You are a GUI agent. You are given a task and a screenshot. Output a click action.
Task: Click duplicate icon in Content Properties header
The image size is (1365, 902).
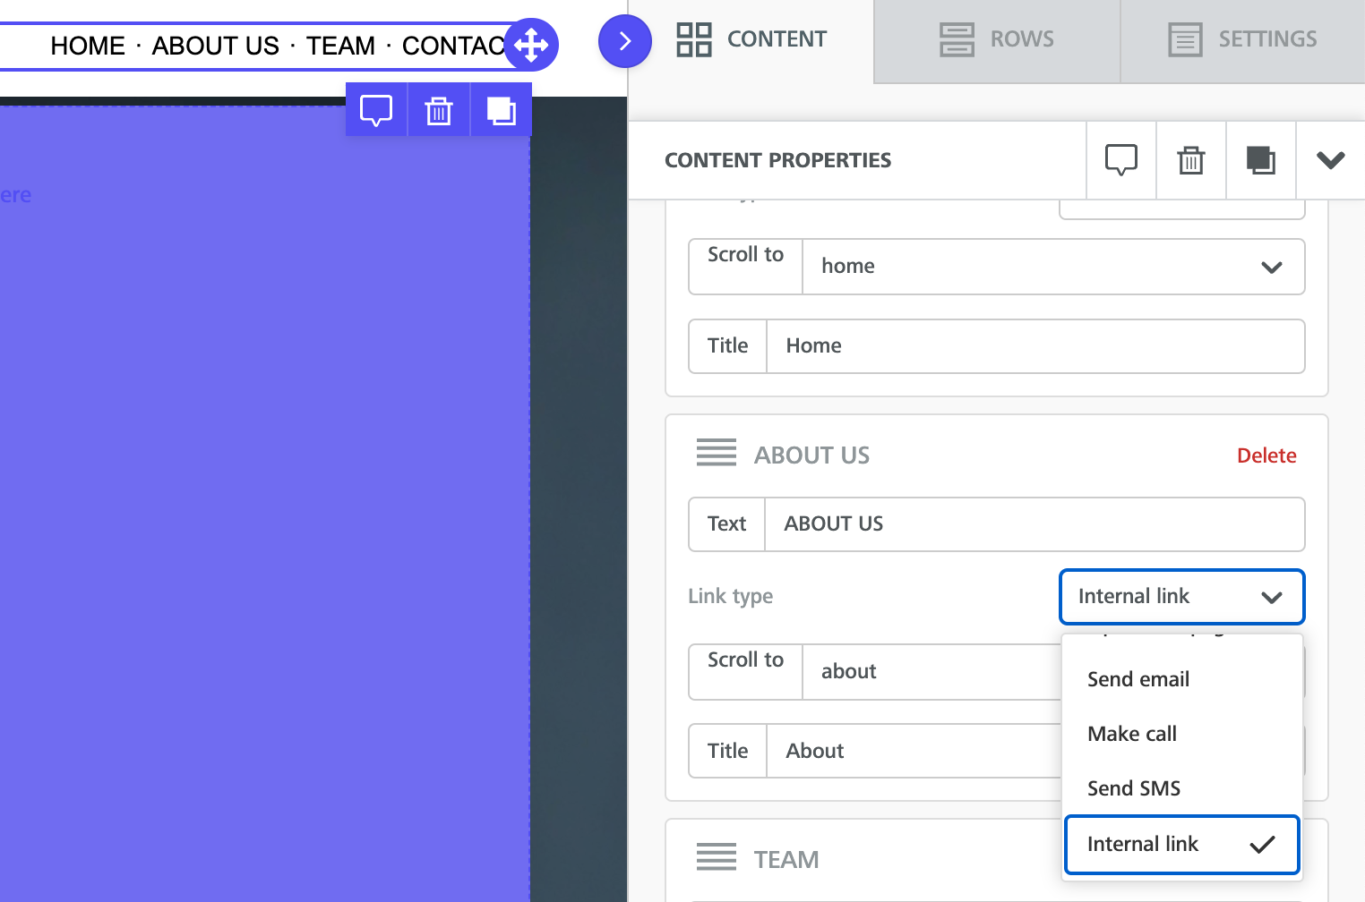tap(1261, 160)
